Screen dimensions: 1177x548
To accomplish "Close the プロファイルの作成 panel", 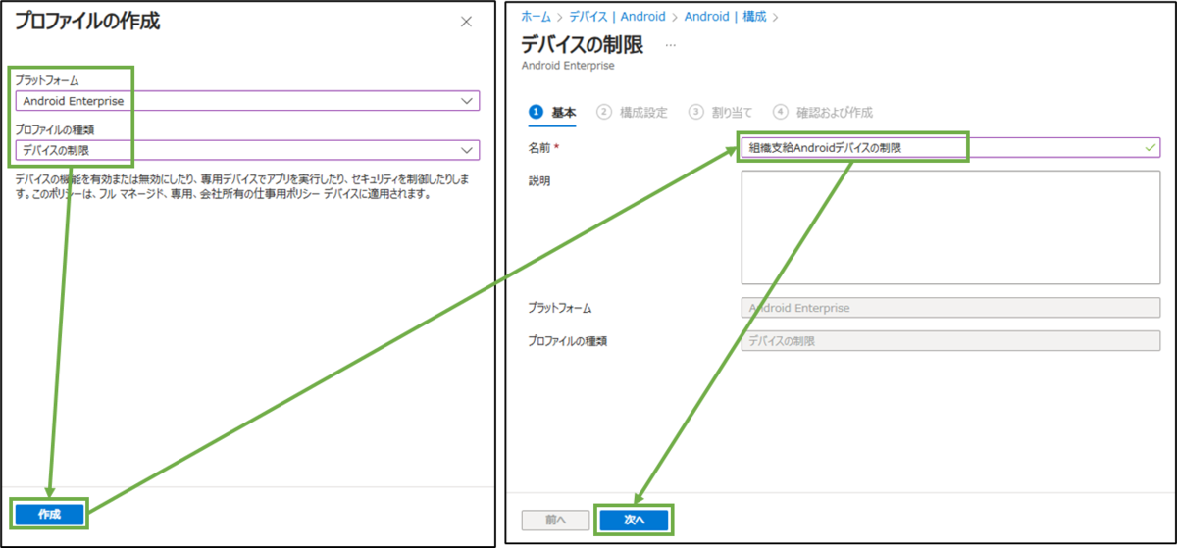I will 467,22.
